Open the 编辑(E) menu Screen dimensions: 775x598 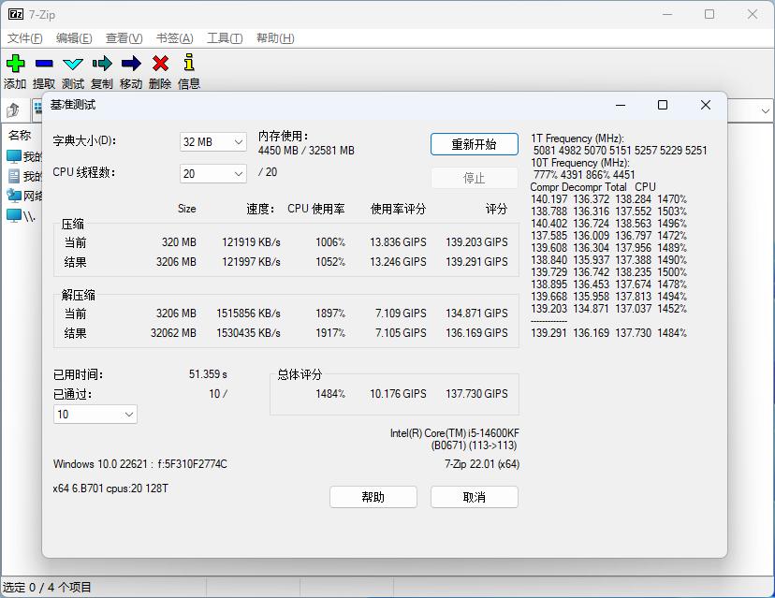pyautogui.click(x=74, y=38)
